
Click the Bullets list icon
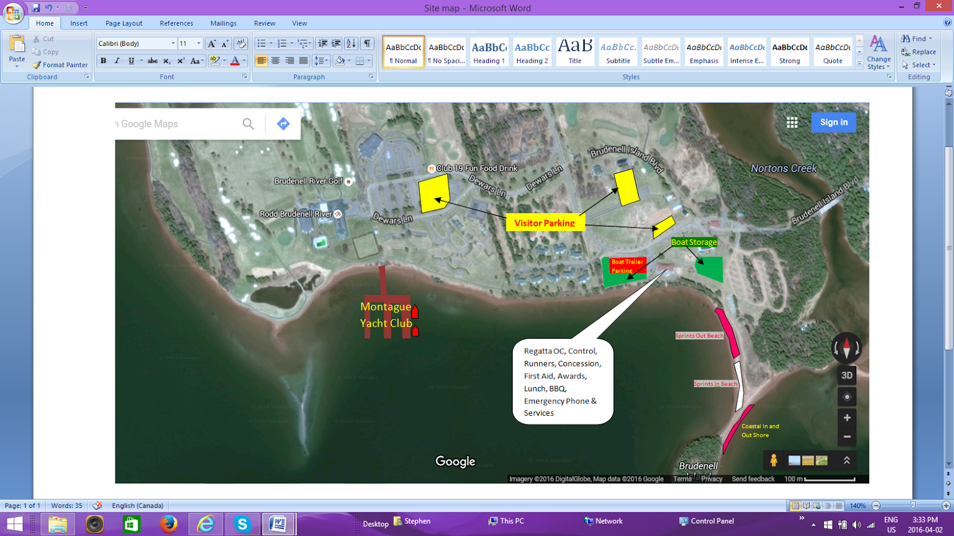click(x=262, y=43)
